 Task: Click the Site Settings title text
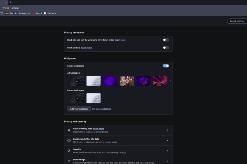79,160
